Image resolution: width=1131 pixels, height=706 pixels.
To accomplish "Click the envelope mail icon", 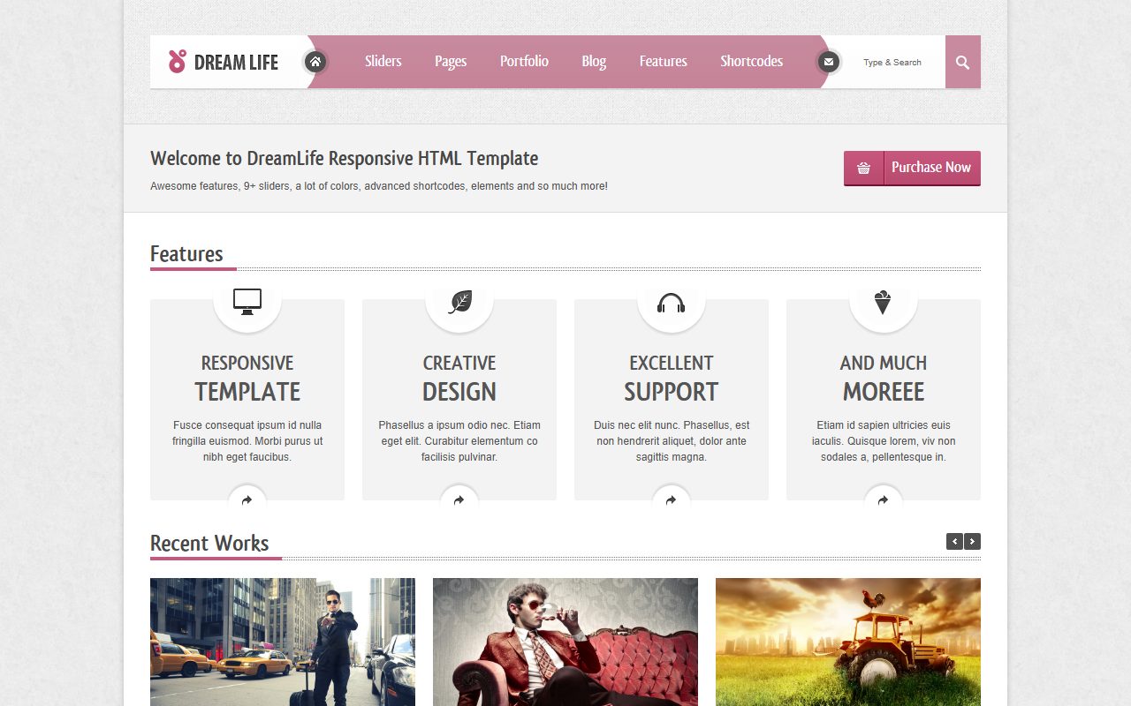I will click(828, 62).
